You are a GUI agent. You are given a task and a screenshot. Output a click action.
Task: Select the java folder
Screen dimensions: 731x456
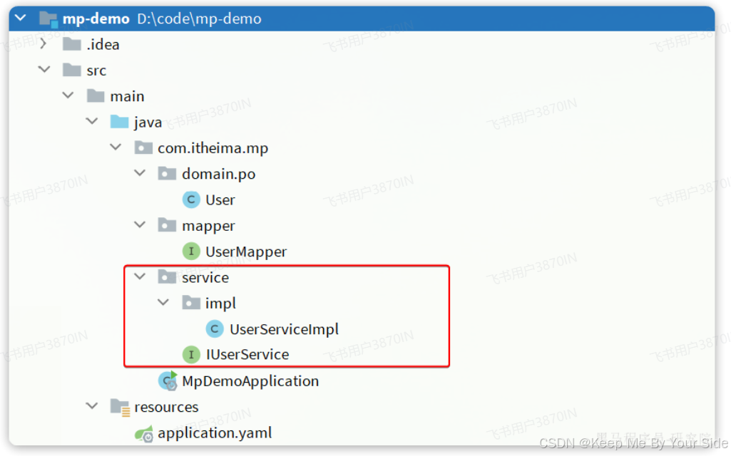click(x=148, y=121)
